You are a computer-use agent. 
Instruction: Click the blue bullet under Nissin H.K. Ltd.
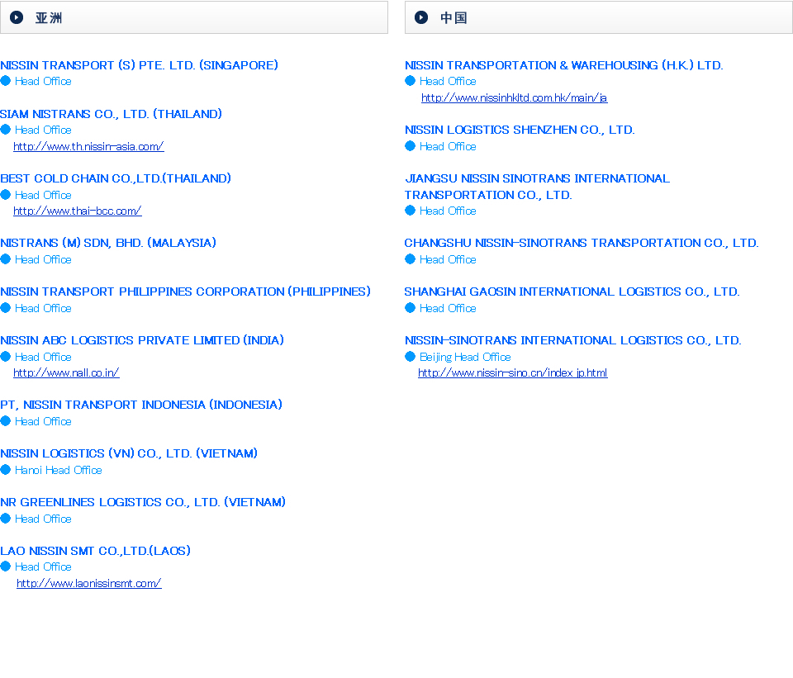point(411,81)
